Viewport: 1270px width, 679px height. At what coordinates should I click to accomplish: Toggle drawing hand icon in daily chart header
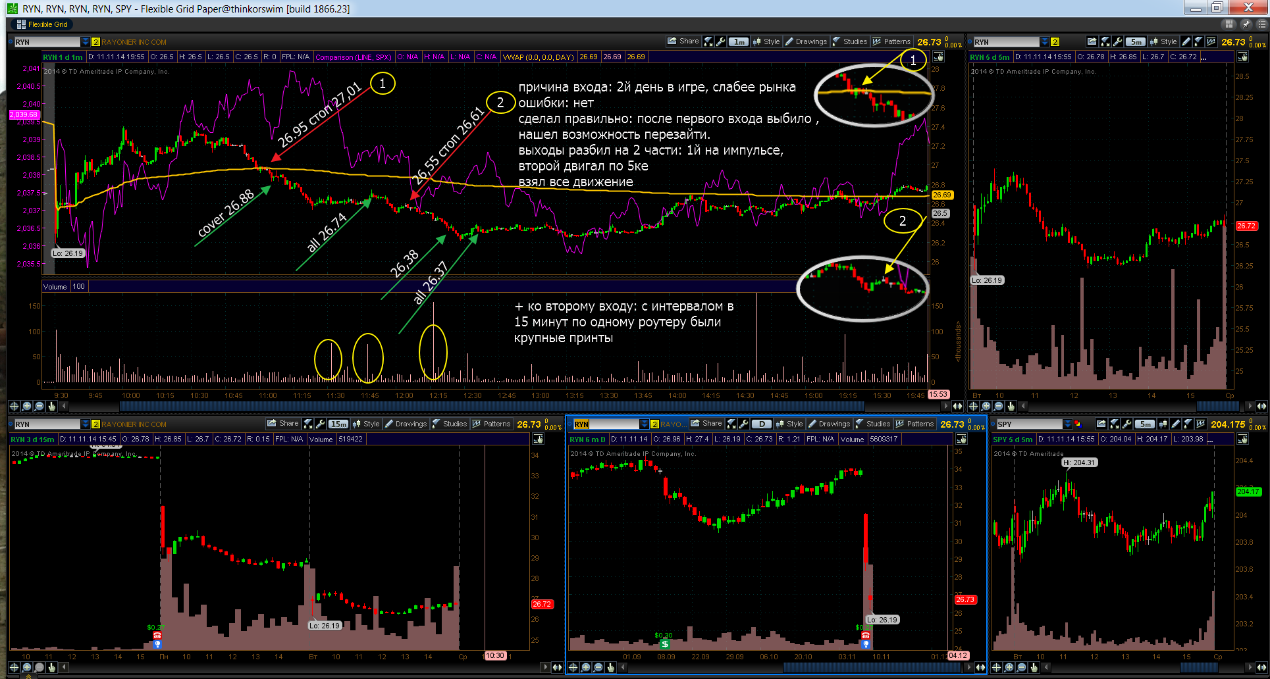point(961,439)
